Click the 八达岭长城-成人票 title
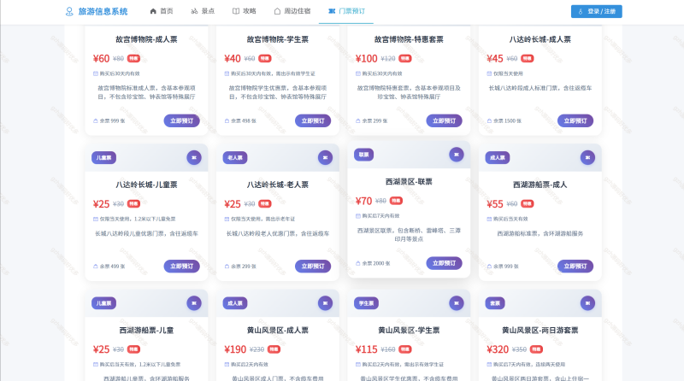Screen dimensions: 684x381 point(540,39)
